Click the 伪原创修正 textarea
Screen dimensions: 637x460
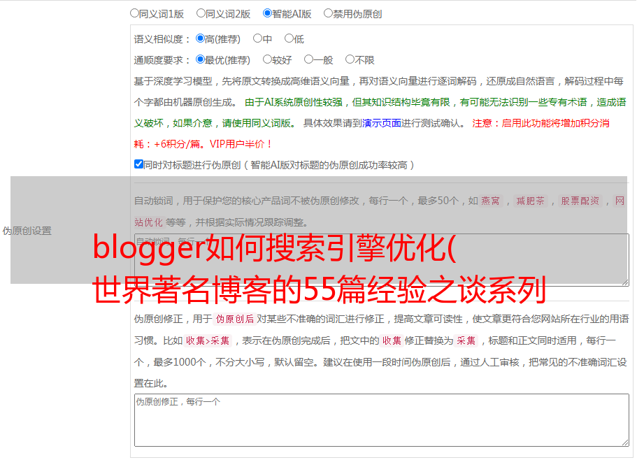382,420
